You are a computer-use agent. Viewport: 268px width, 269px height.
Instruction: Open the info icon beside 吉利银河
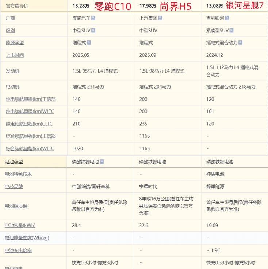[227, 18]
